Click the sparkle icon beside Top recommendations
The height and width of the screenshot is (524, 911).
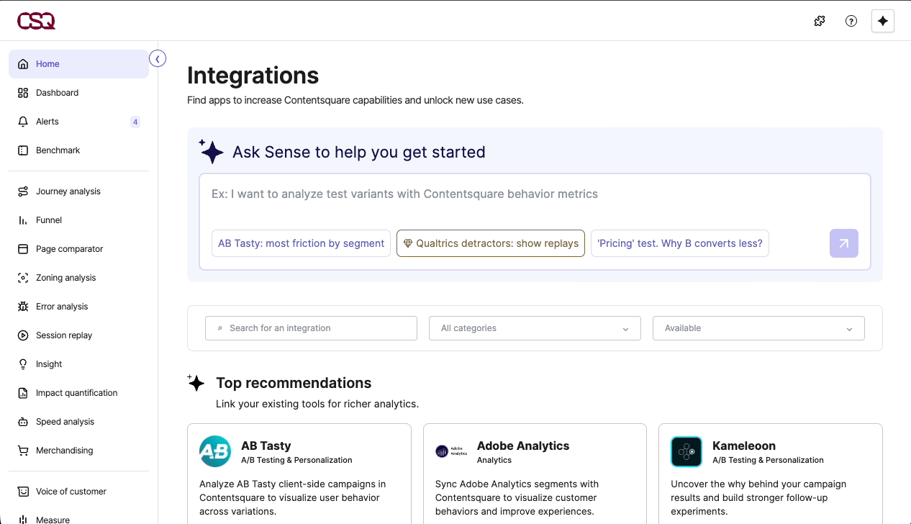tap(196, 383)
